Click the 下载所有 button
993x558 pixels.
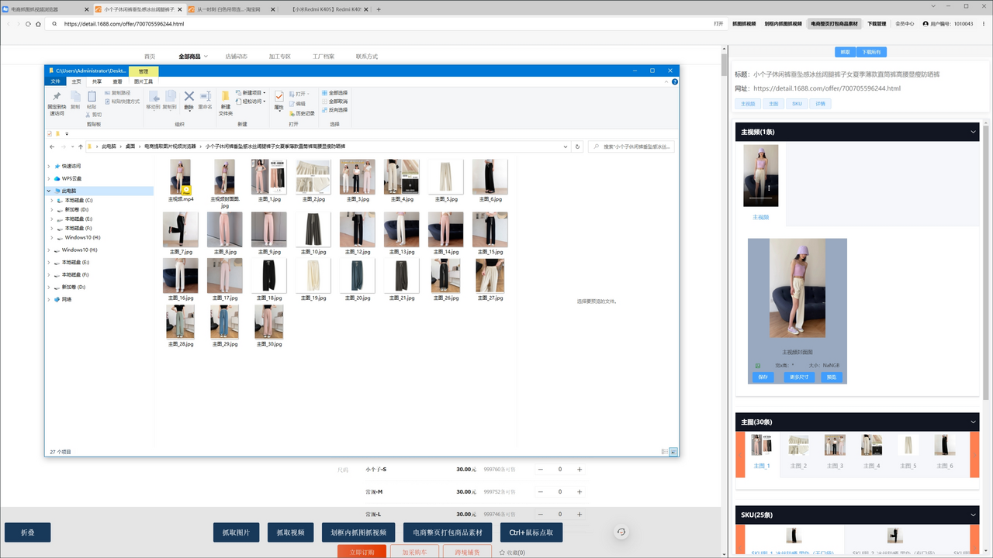click(871, 52)
